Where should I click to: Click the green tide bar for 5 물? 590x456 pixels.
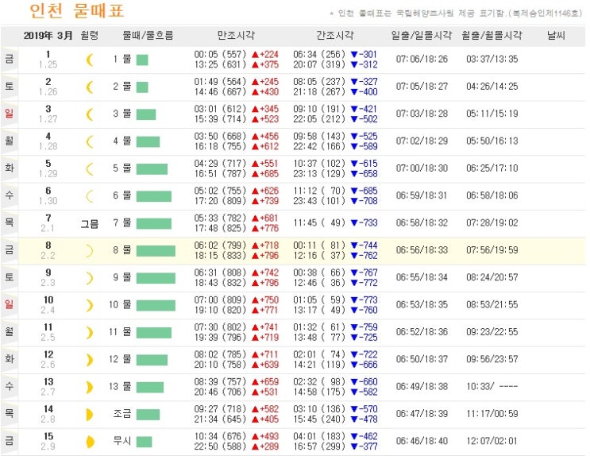pyautogui.click(x=152, y=169)
